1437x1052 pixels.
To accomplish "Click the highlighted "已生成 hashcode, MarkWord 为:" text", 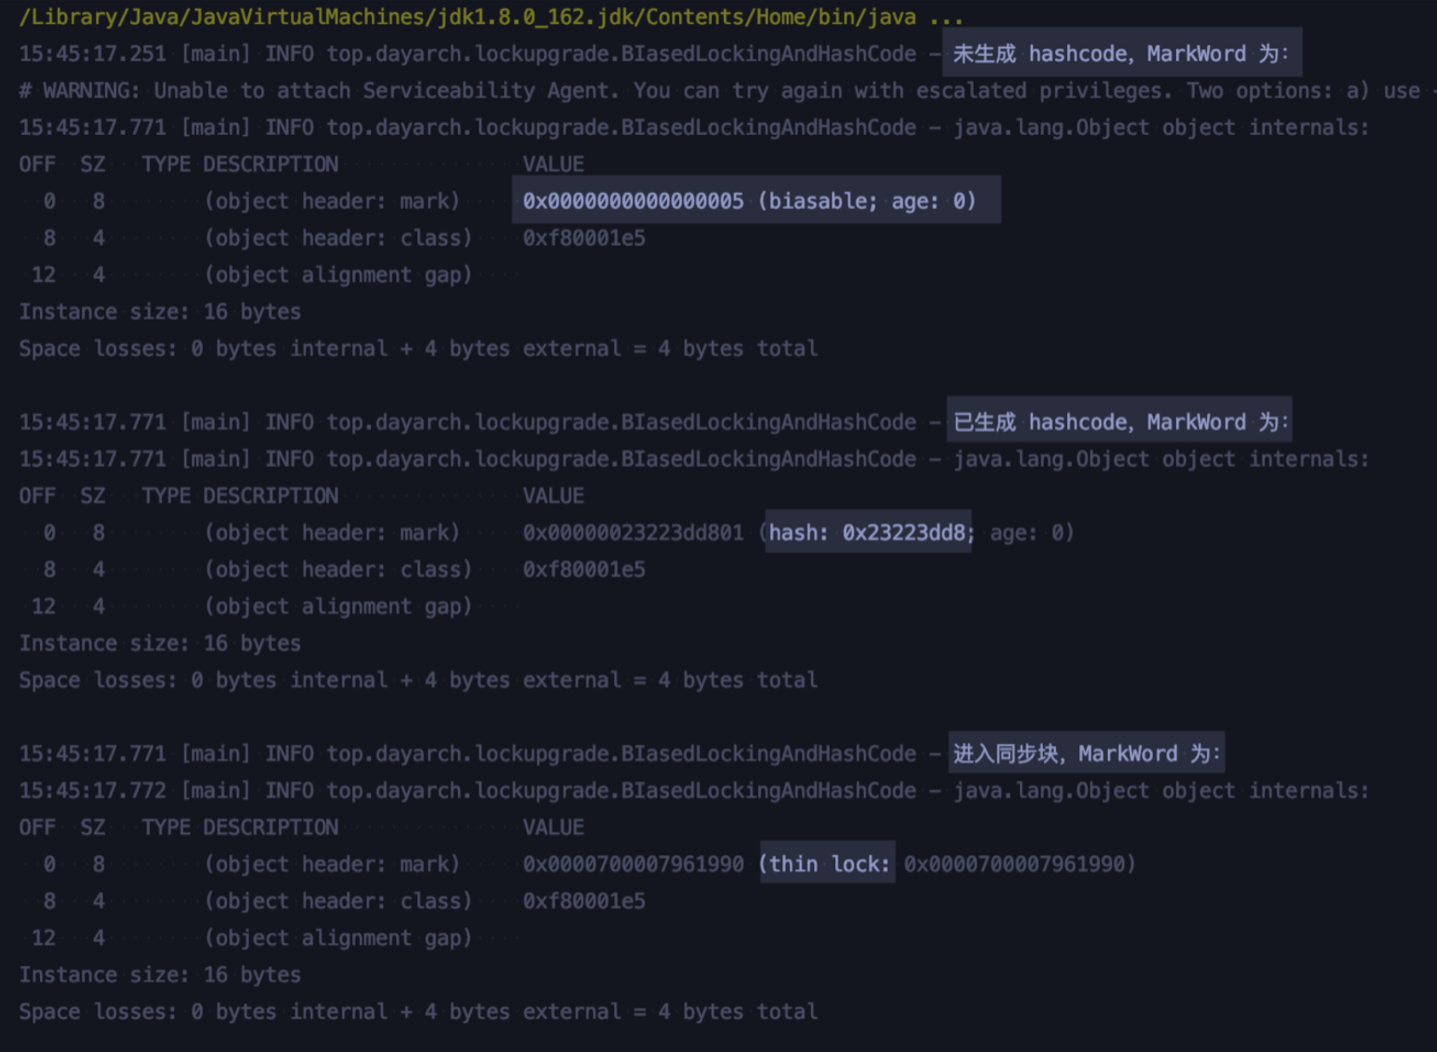I will click(x=1120, y=422).
